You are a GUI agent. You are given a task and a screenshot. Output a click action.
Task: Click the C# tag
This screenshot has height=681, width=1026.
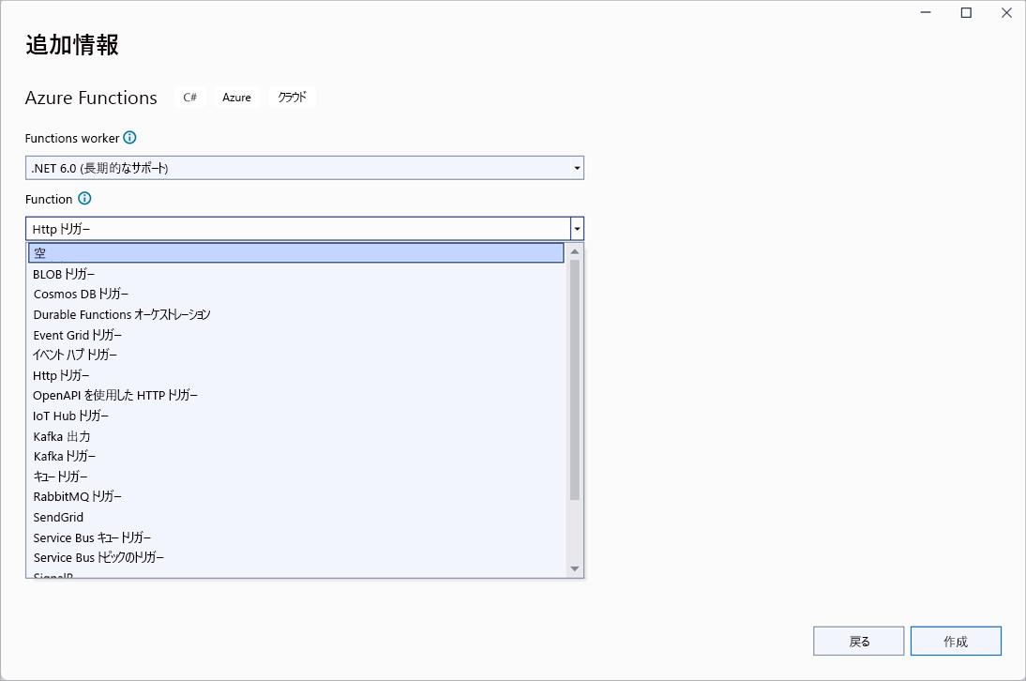click(x=189, y=97)
